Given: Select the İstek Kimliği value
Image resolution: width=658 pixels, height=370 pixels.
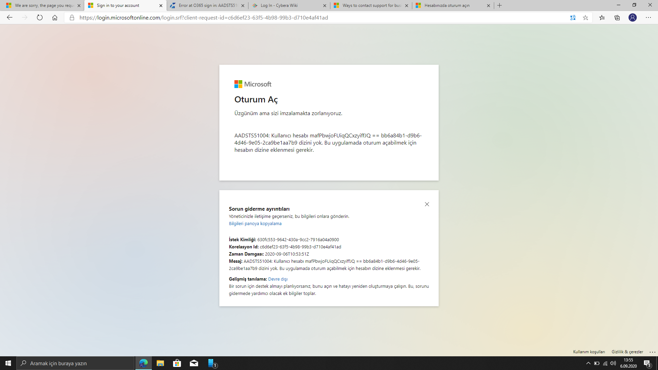Looking at the screenshot, I should tap(298, 240).
